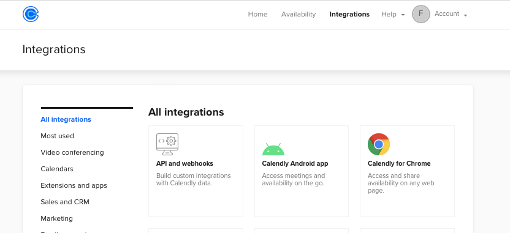Click 'Access and share availability on any web page.' text
The image size is (510, 233).
[x=401, y=183]
